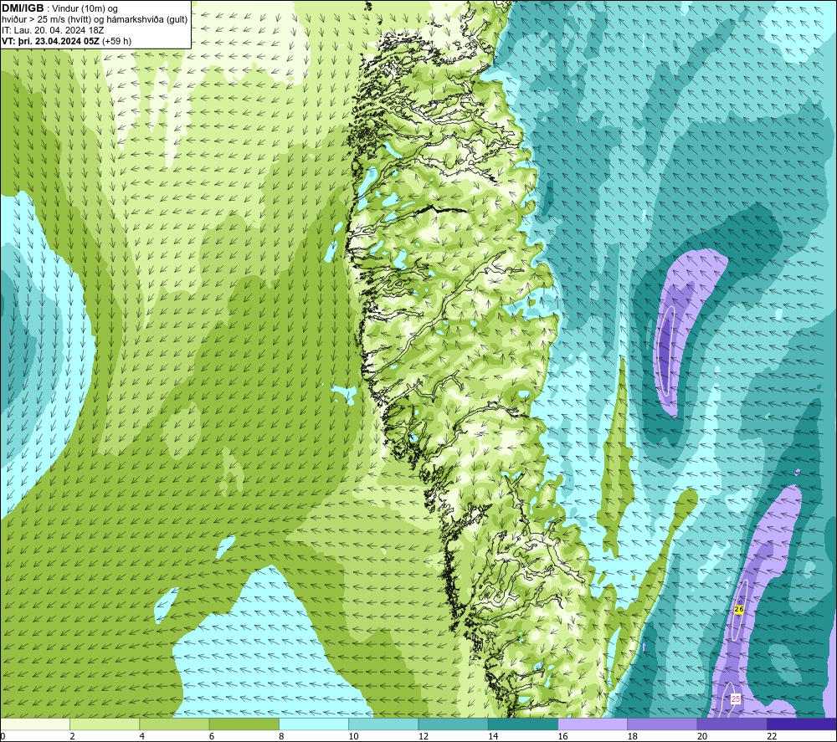Click the legend scale value 14
The height and width of the screenshot is (742, 837).
tap(493, 737)
